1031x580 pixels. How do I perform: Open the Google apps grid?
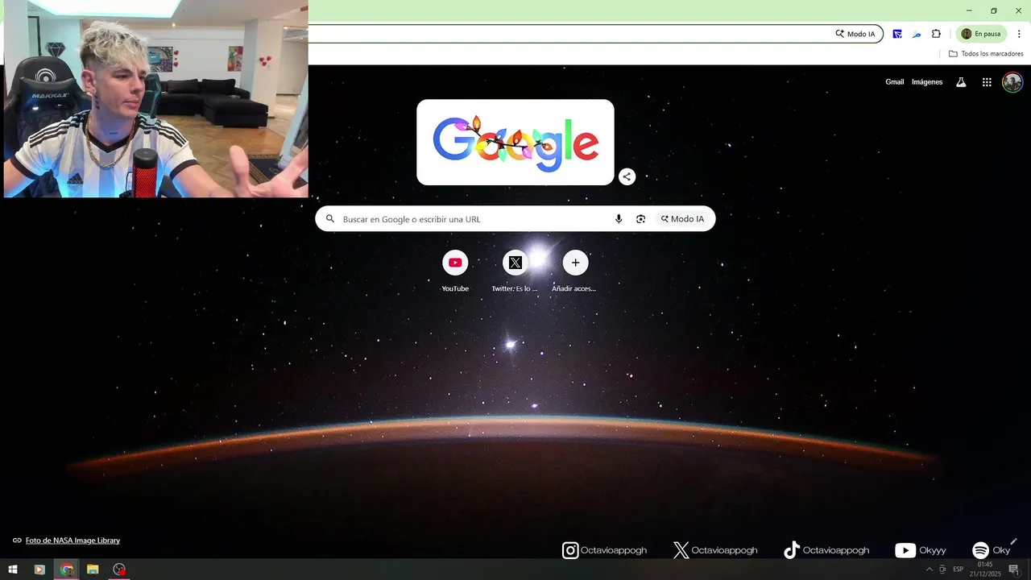[987, 82]
